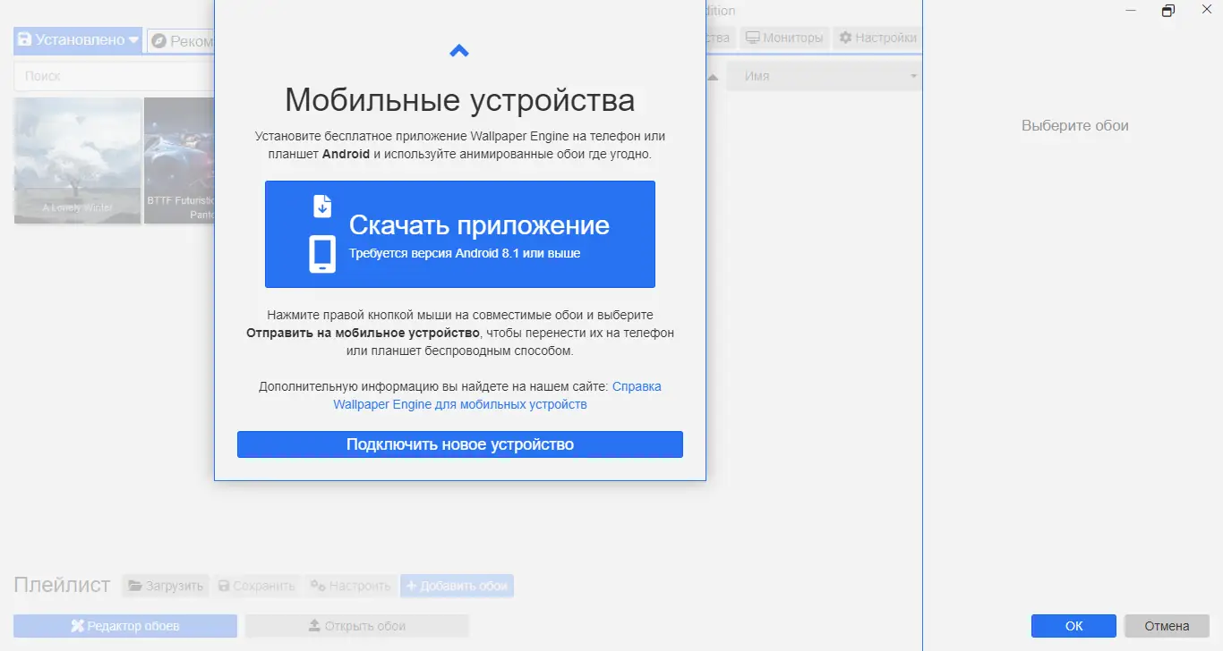The width and height of the screenshot is (1223, 651).
Task: Open the Установлено filter dropdown arrow
Action: pos(131,39)
